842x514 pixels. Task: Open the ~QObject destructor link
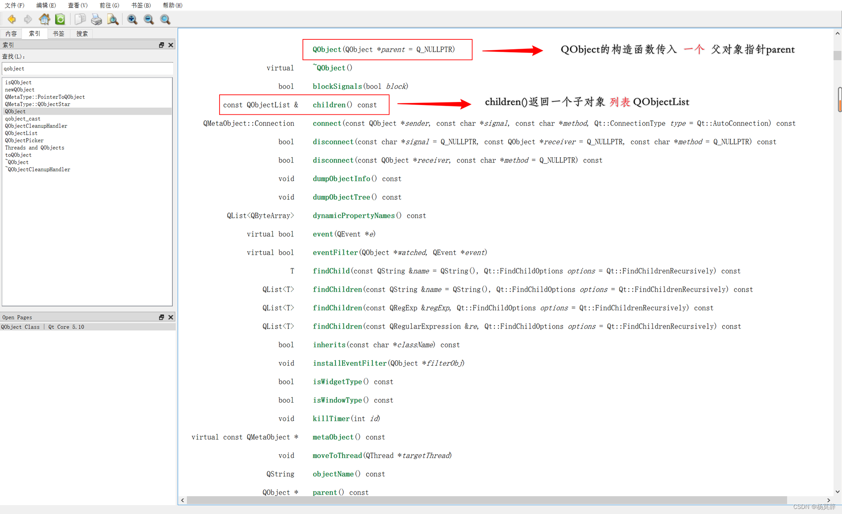point(329,68)
